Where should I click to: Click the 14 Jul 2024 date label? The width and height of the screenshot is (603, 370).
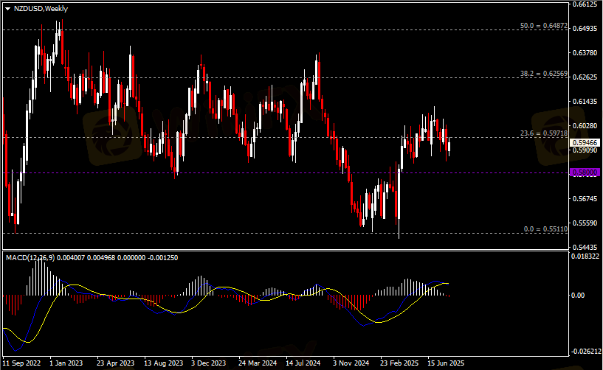click(x=303, y=363)
